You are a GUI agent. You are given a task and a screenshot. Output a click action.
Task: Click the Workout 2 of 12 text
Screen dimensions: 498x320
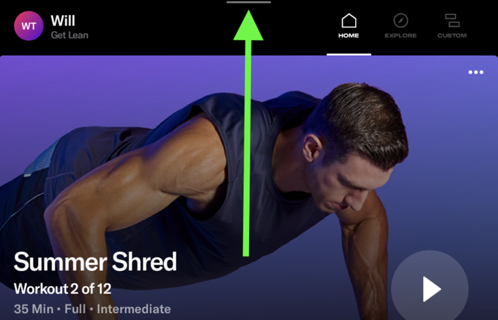pos(63,289)
